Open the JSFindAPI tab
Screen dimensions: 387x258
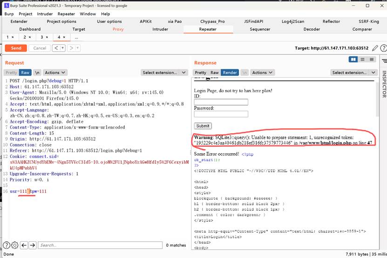point(253,21)
